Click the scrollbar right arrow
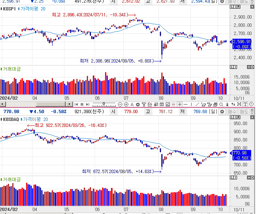The height and width of the screenshot is (214, 256). 69,104
